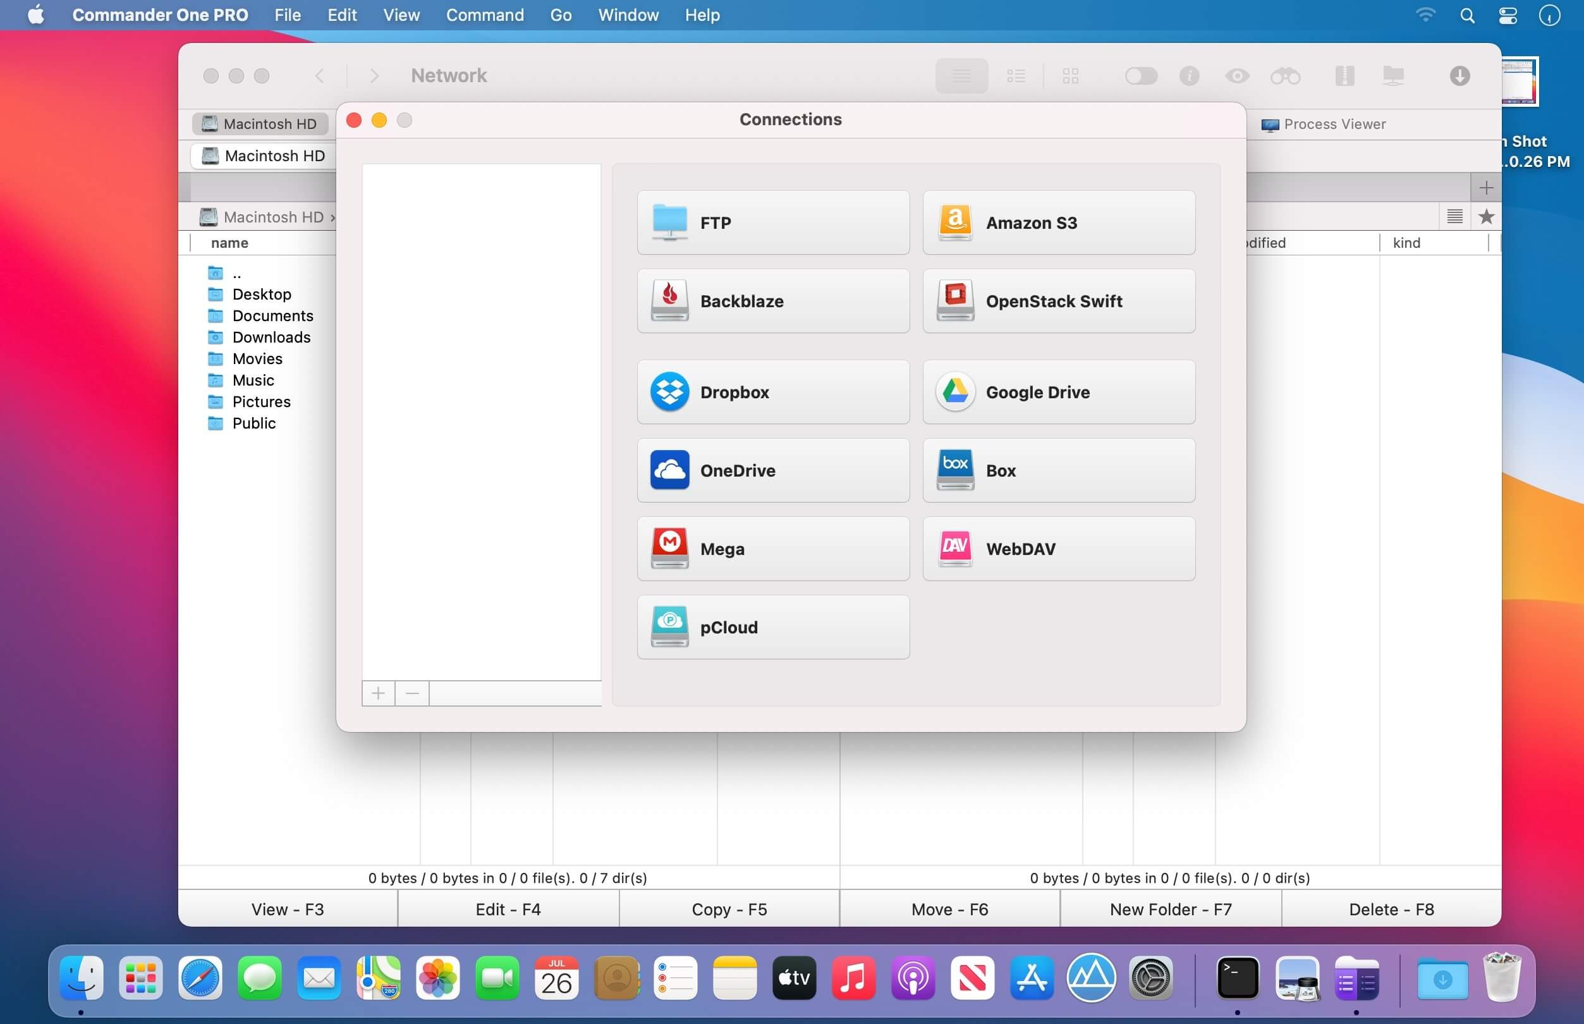The height and width of the screenshot is (1024, 1584).
Task: Click the Move - F6 button
Action: 950,909
